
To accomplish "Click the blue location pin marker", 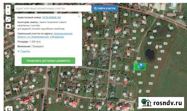I will pos(141,66).
